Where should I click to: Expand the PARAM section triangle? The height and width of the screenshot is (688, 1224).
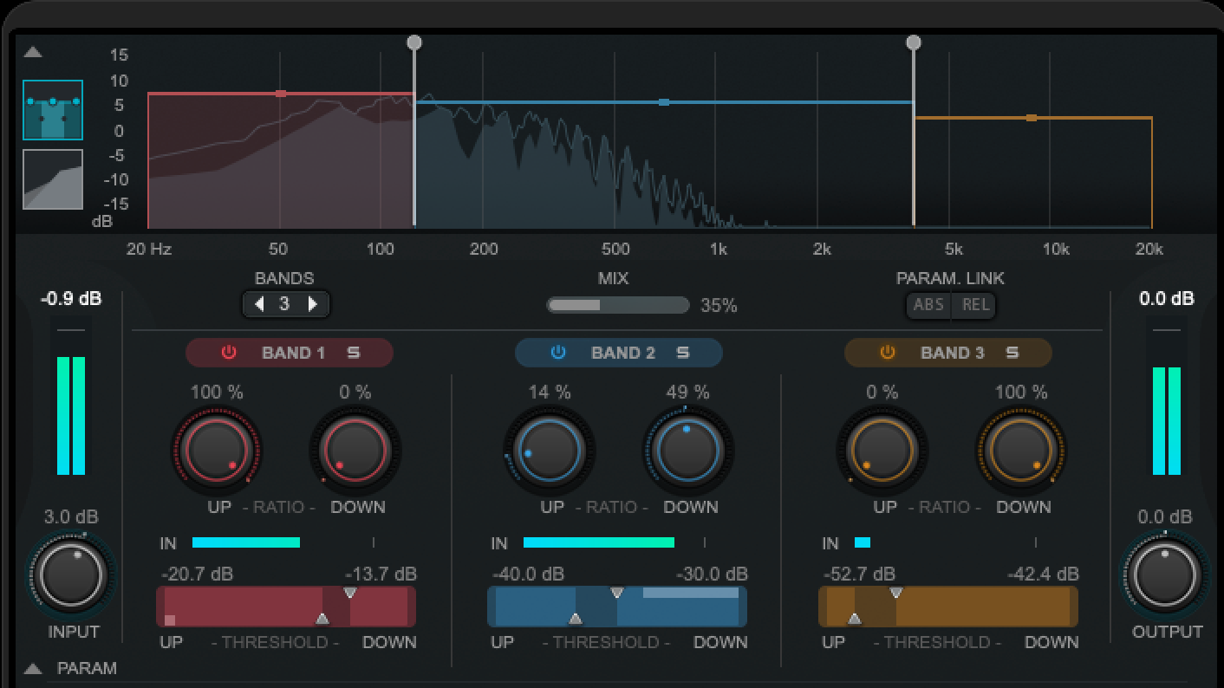coord(33,668)
